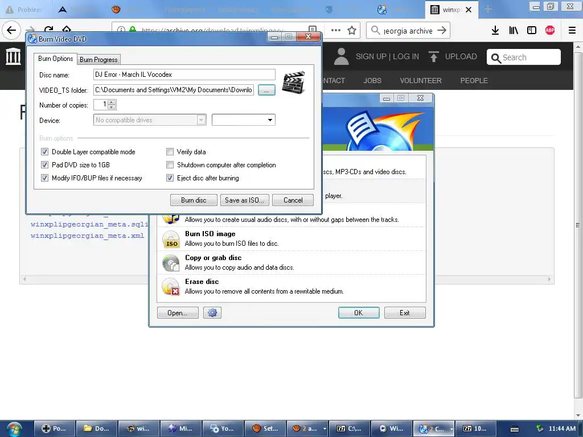Open PEOPLE nav item
This screenshot has height=437, width=583.
coord(474,81)
